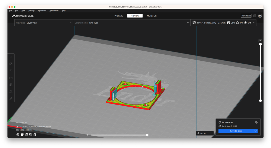
Task: Click the 3g · 1.10m · Ft 22.98 estimate text
Action: tap(229, 126)
